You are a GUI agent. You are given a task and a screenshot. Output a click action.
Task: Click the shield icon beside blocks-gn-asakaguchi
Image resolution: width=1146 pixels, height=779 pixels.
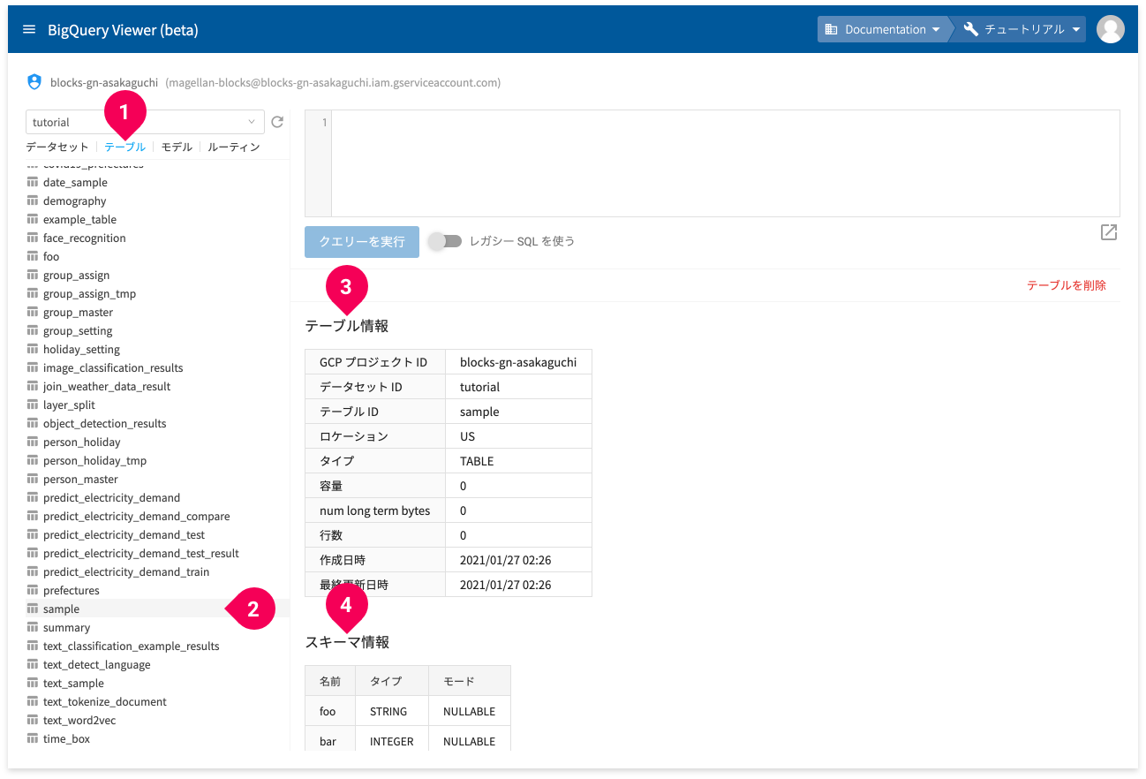click(34, 82)
